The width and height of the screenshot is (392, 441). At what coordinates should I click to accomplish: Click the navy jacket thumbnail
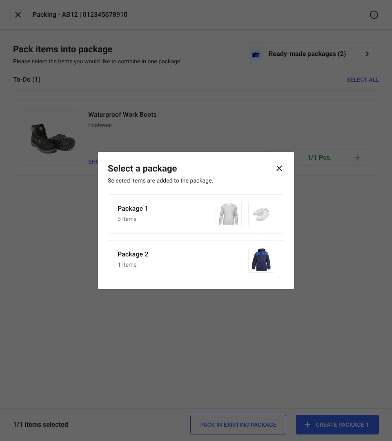(261, 260)
